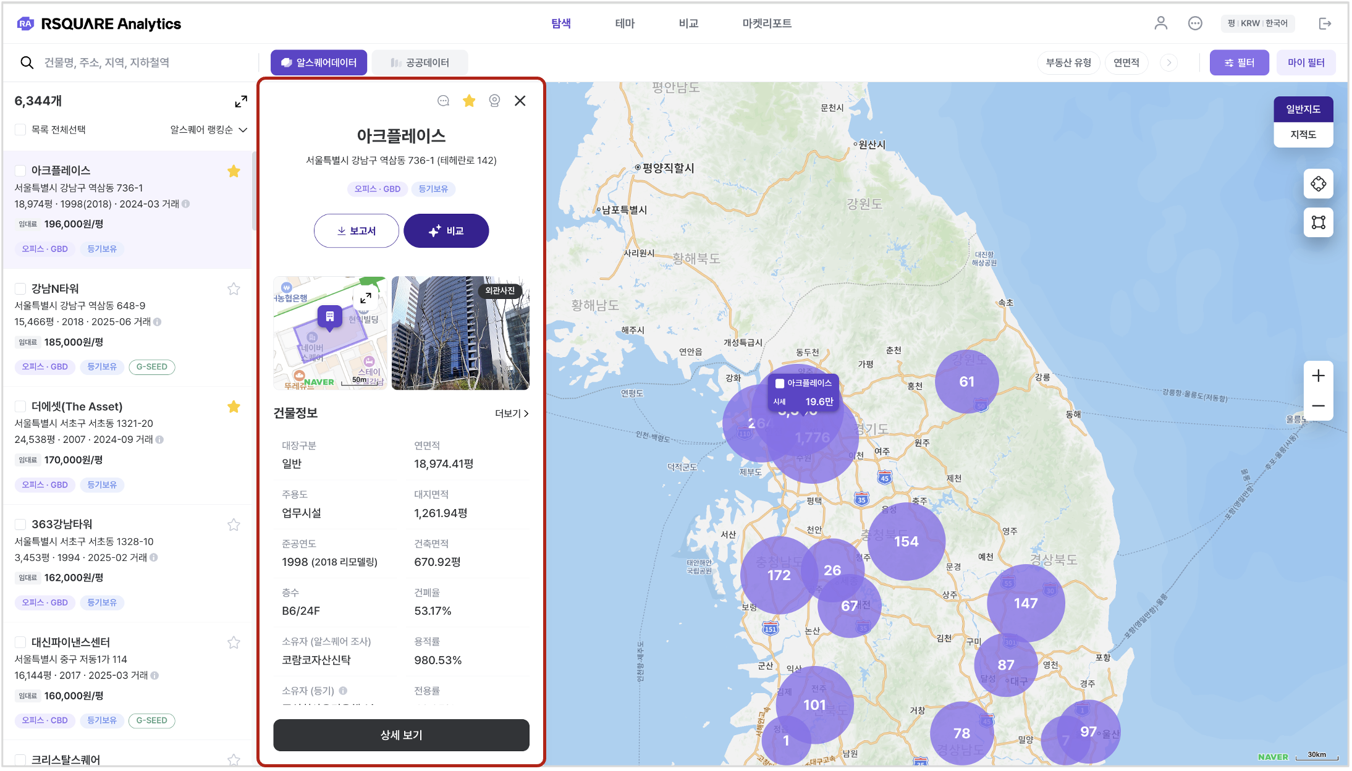The width and height of the screenshot is (1352, 771).
Task: Expand 건물정보 with 더보기 link
Action: click(x=512, y=413)
